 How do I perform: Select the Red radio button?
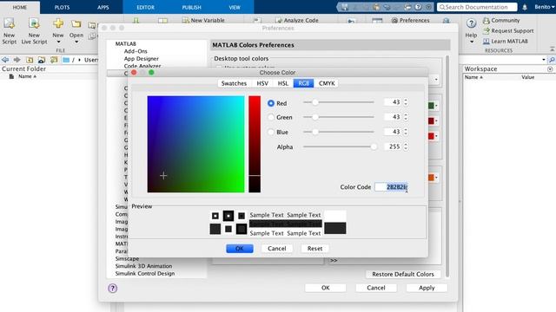click(271, 103)
